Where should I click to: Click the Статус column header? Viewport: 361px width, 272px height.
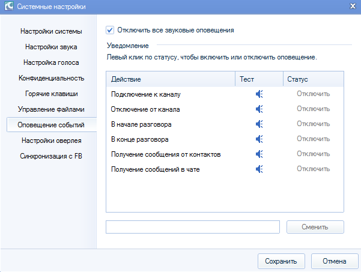[314, 79]
